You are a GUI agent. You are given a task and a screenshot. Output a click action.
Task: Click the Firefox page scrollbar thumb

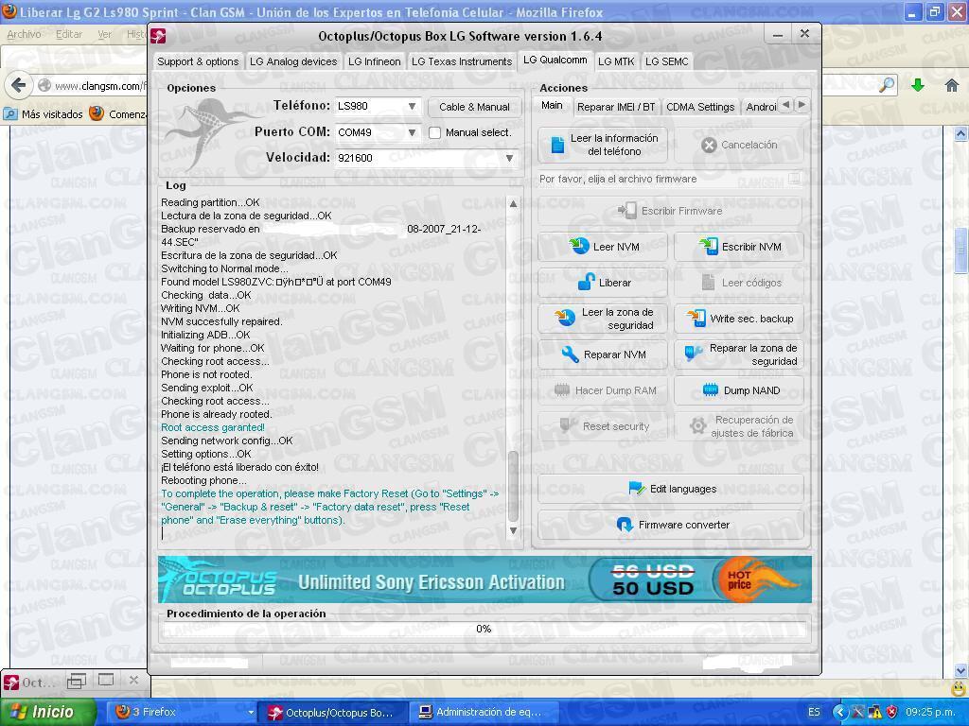coord(960,250)
